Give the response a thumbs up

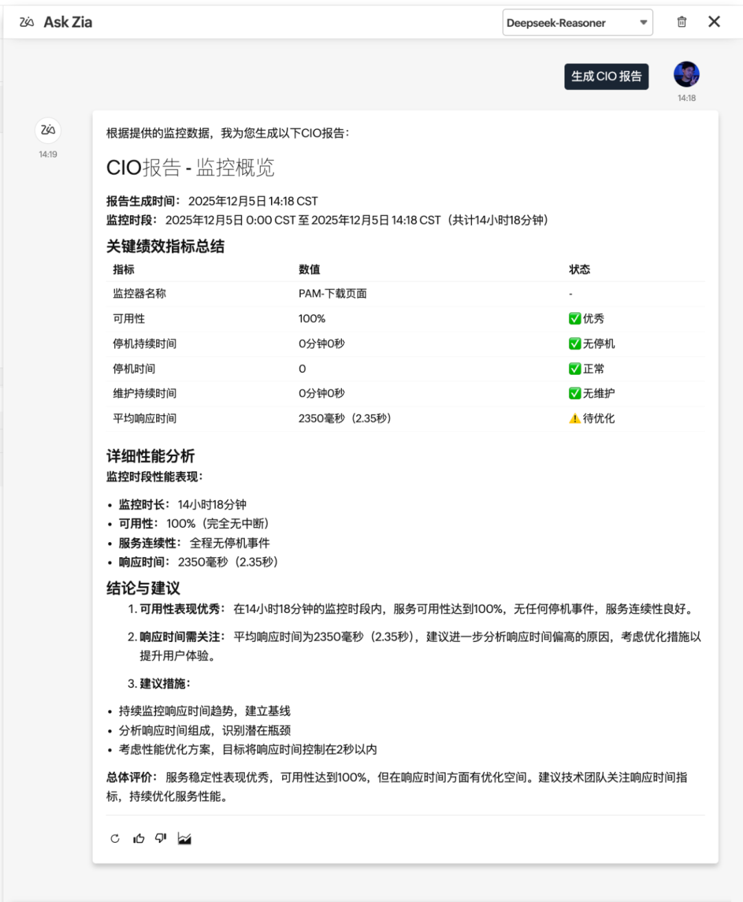point(139,838)
